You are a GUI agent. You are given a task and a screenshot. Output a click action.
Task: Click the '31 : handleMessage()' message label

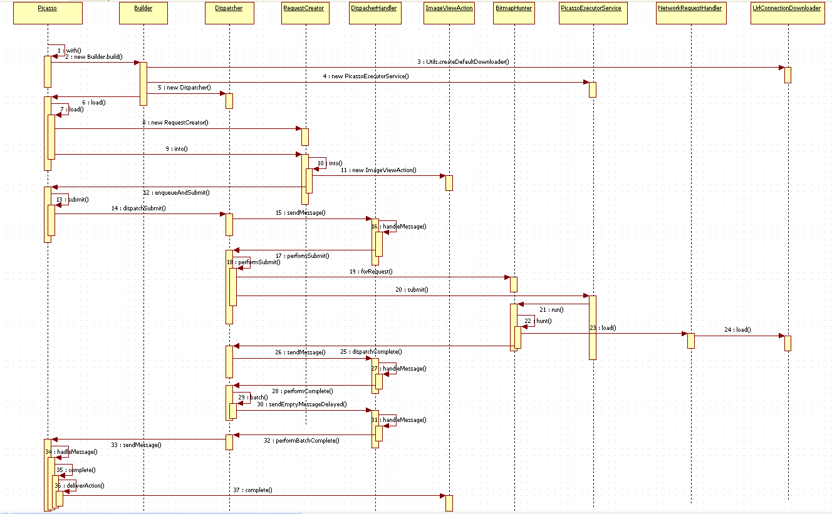click(399, 419)
